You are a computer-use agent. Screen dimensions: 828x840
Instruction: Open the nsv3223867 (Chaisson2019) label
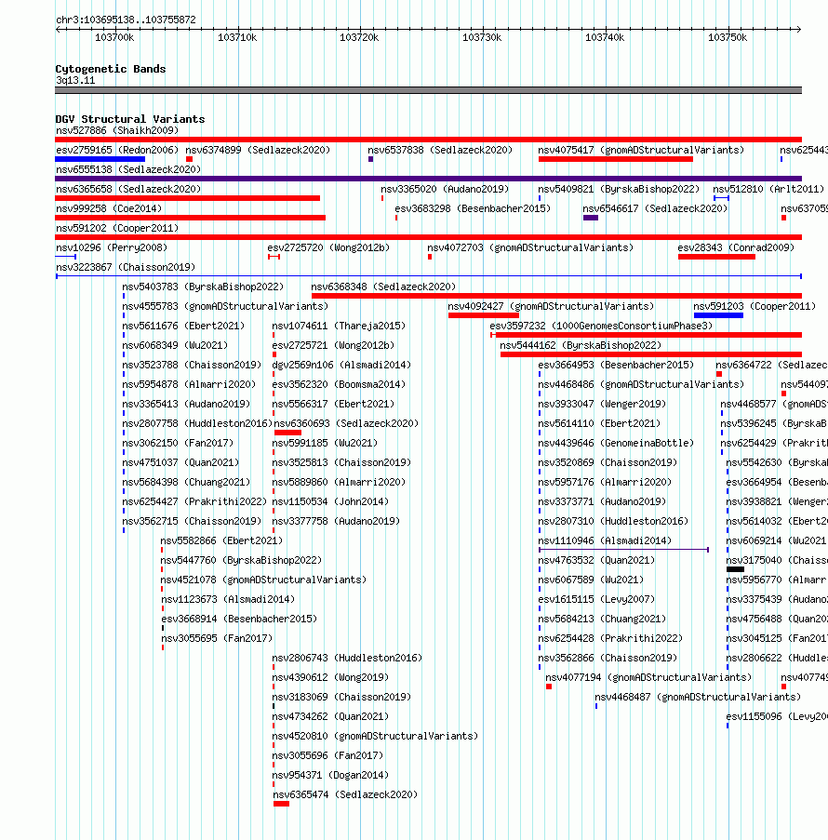click(x=126, y=267)
